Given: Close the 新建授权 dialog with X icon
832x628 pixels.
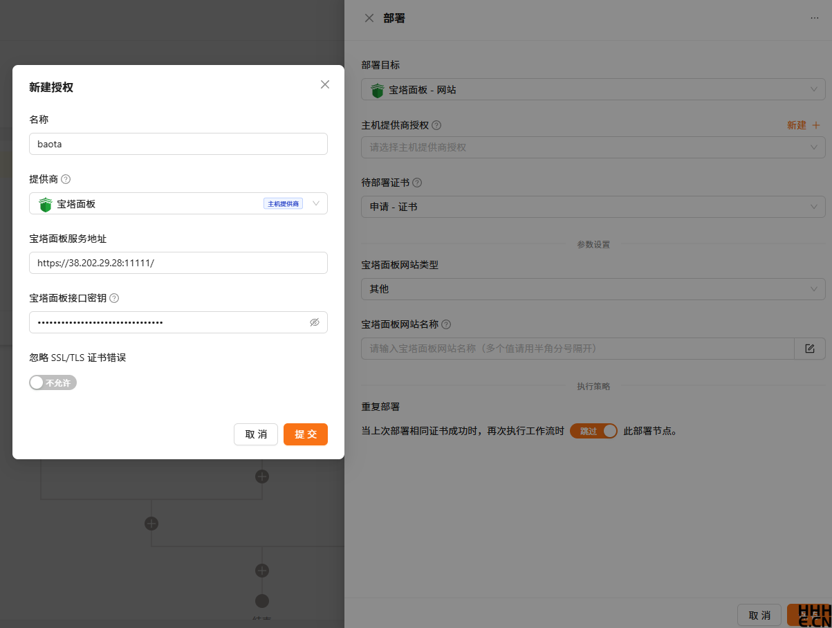Looking at the screenshot, I should (x=325, y=84).
